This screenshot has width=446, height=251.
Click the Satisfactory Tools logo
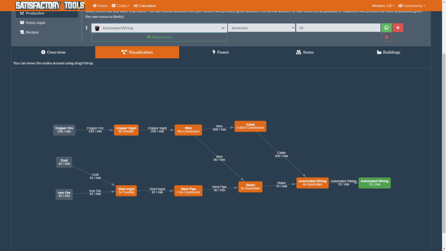[51, 5]
